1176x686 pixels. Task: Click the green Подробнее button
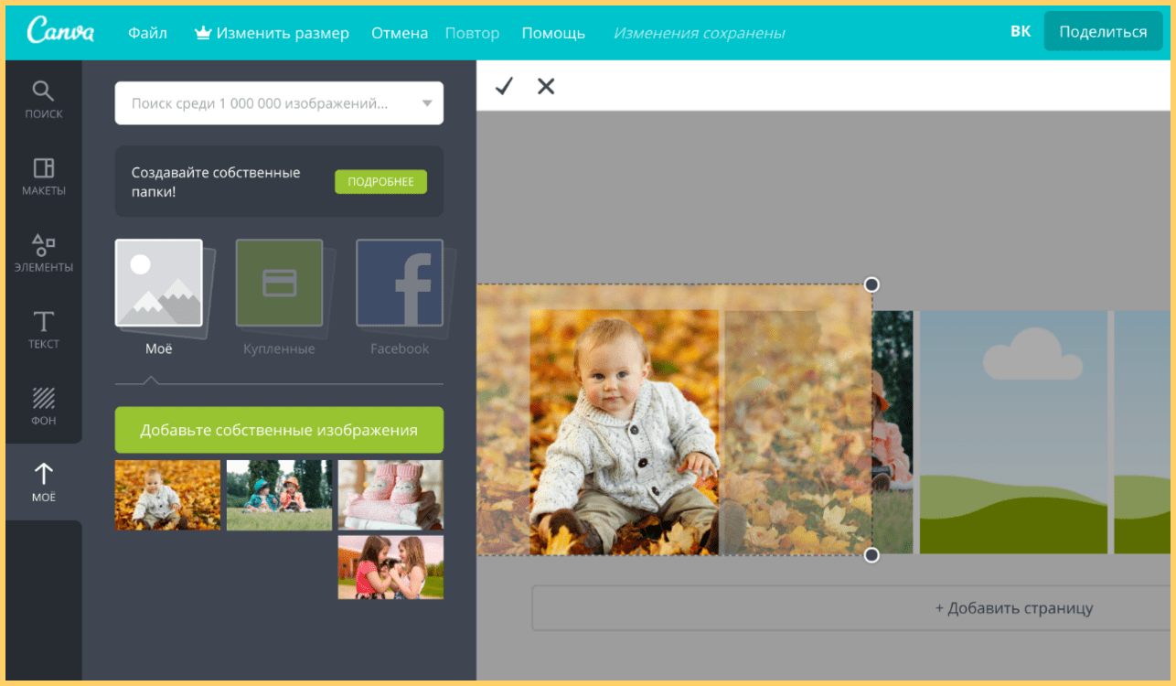pos(380,181)
